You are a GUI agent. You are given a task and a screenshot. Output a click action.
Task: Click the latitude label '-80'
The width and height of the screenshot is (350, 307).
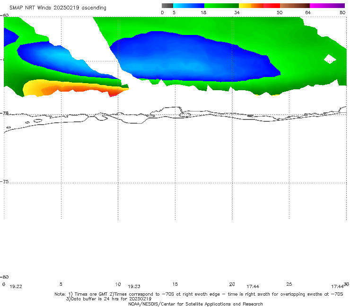pyautogui.click(x=4, y=277)
